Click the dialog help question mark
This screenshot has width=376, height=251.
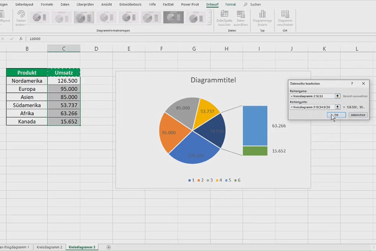[352, 83]
